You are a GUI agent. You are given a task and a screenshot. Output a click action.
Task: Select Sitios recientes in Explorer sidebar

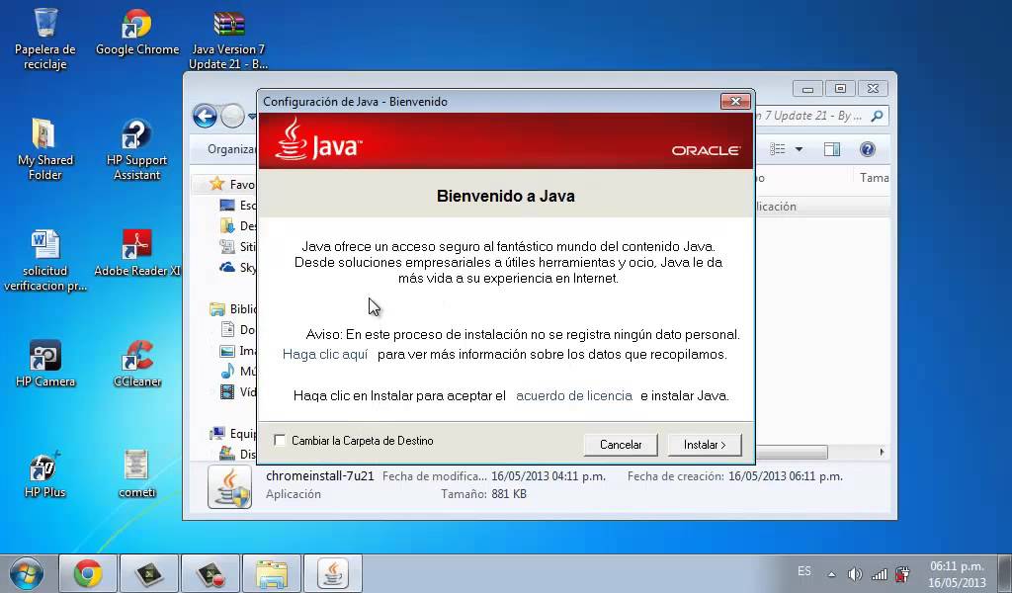click(x=237, y=246)
